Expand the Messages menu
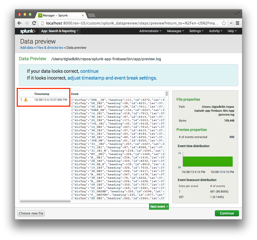Viewport: 257px width, 240px height. [x=175, y=31]
